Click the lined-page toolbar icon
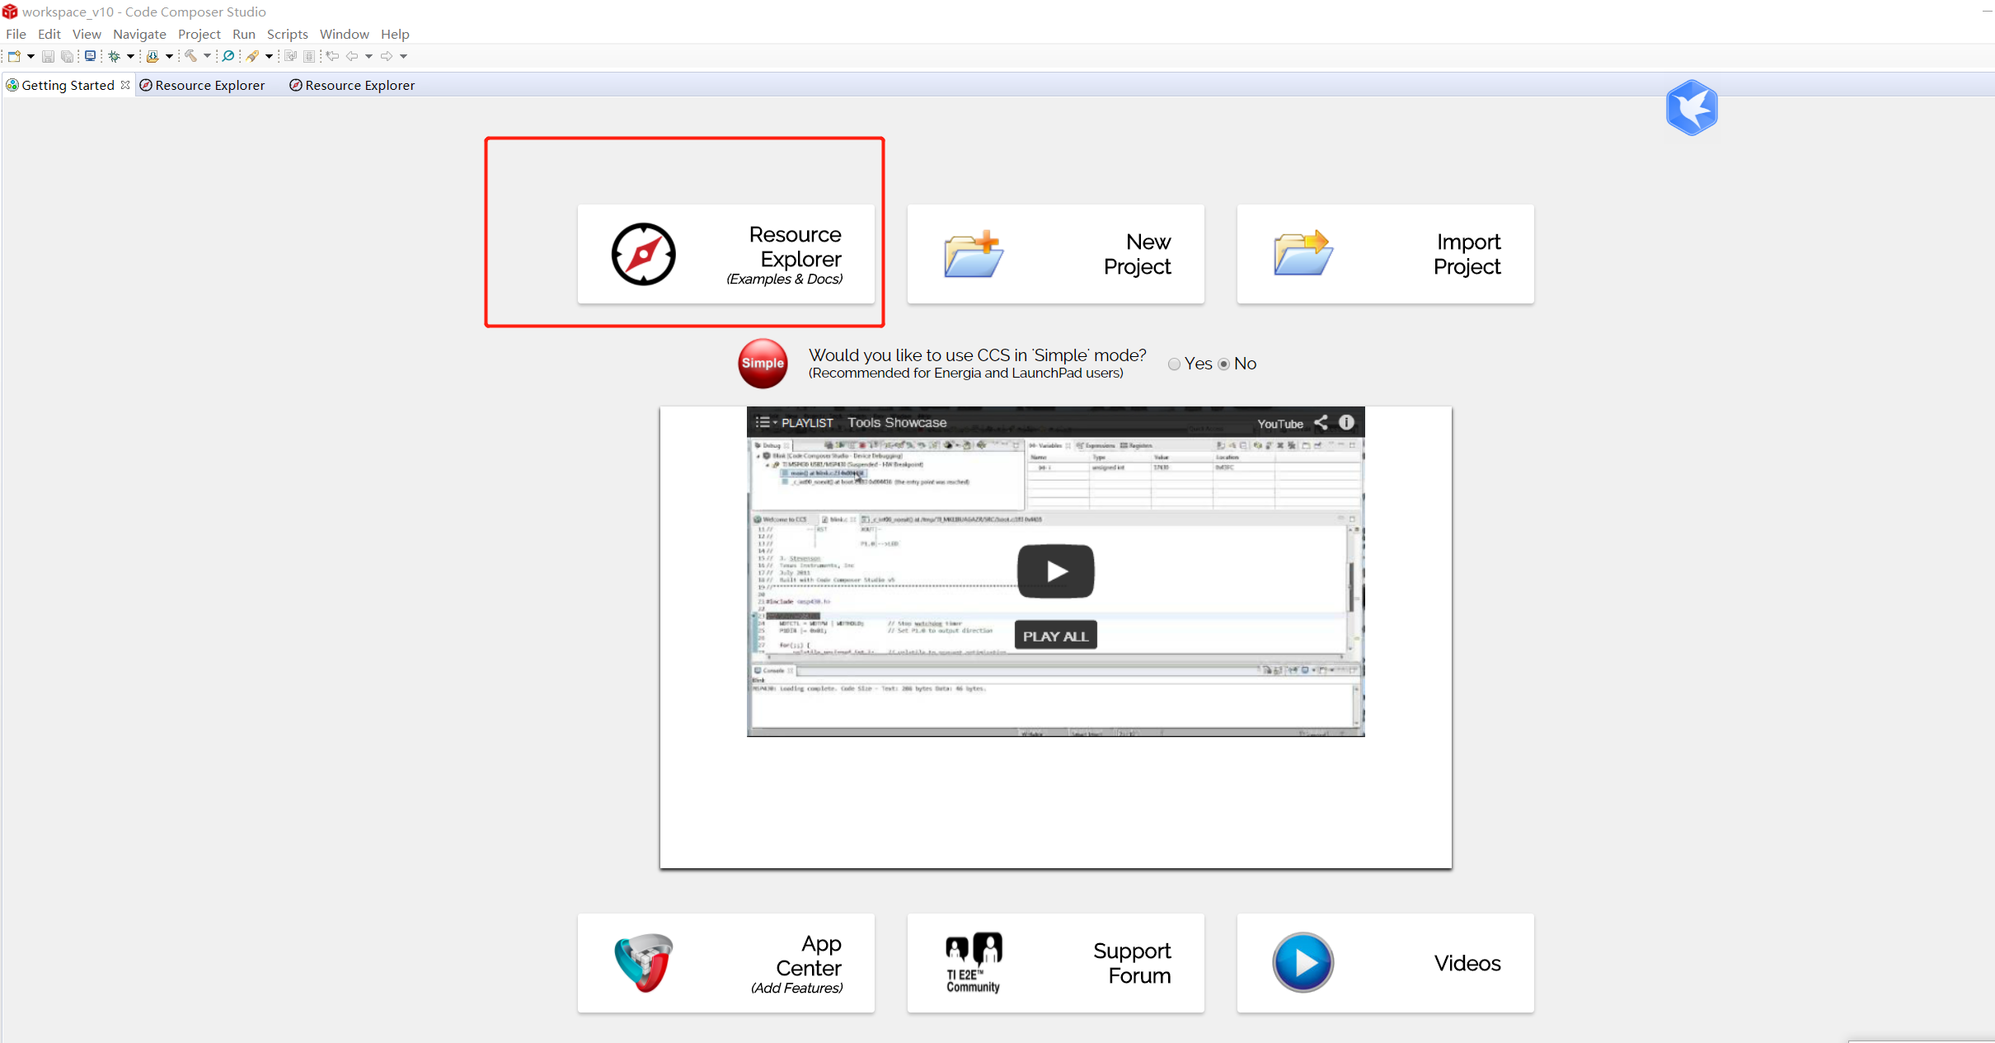 point(309,56)
